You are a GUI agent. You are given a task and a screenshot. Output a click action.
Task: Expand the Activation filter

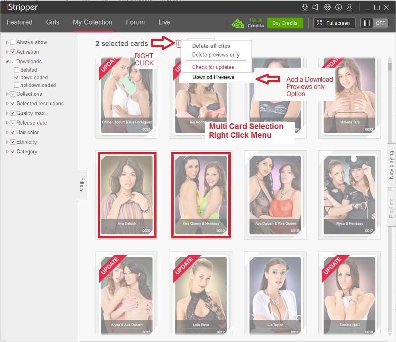click(x=7, y=52)
